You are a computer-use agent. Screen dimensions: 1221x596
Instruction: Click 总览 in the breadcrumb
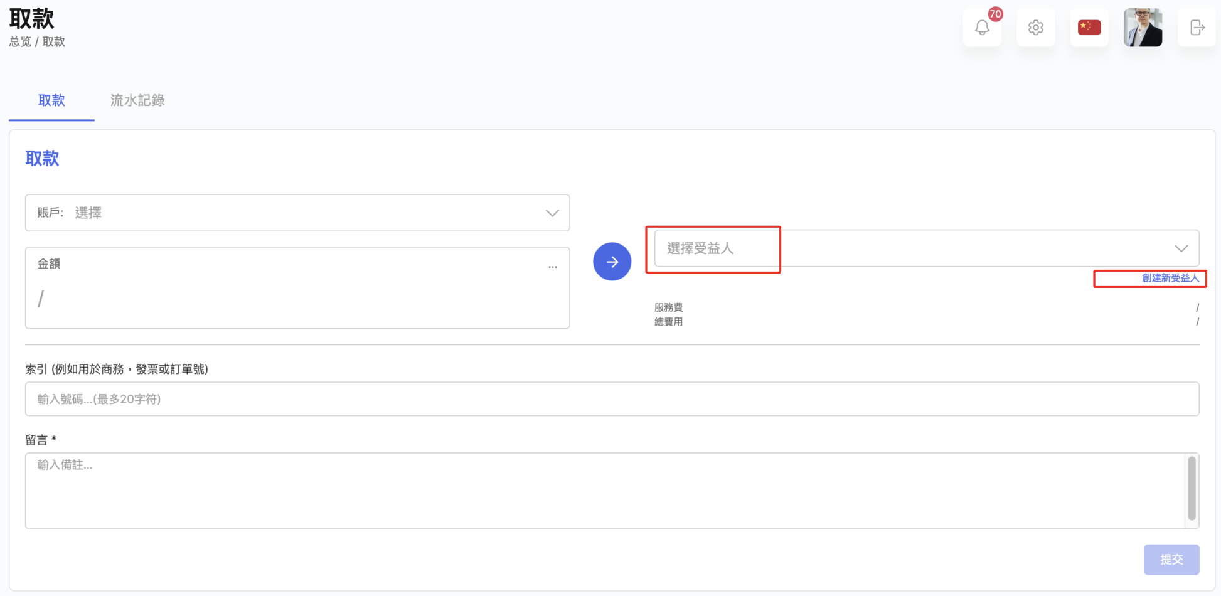tap(20, 42)
